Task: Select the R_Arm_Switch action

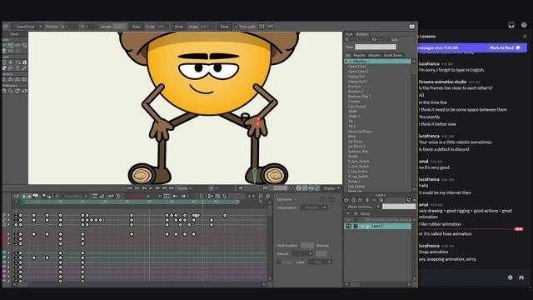Action: coord(359,161)
